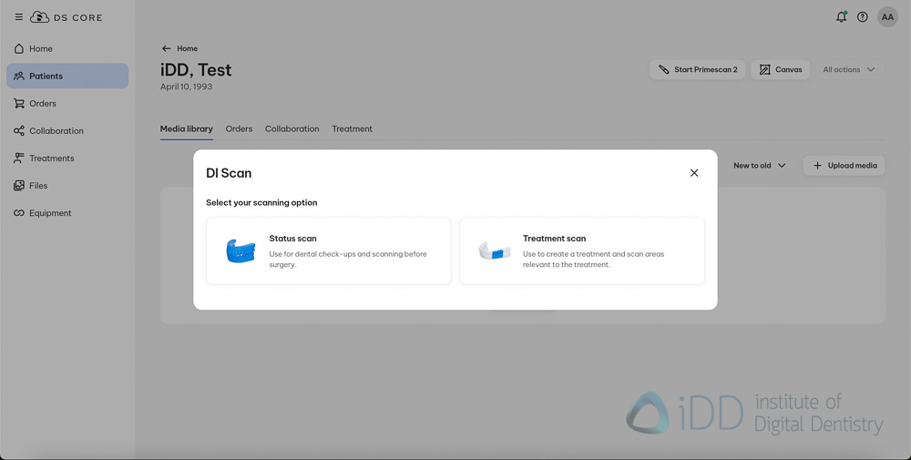
Task: Click the help question mark icon
Action: click(862, 17)
